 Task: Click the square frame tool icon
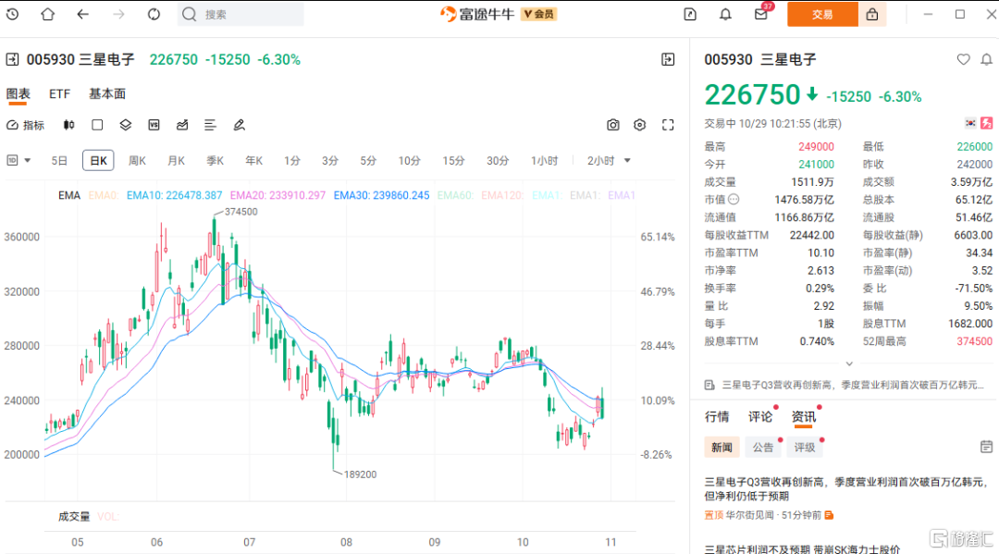point(97,125)
